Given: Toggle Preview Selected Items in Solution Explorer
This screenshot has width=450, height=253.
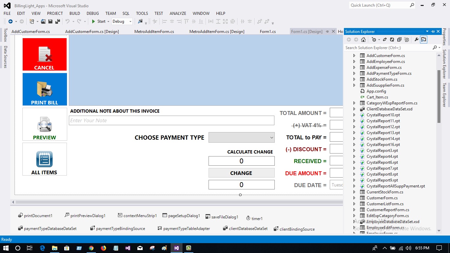Looking at the screenshot, I should 424,39.
